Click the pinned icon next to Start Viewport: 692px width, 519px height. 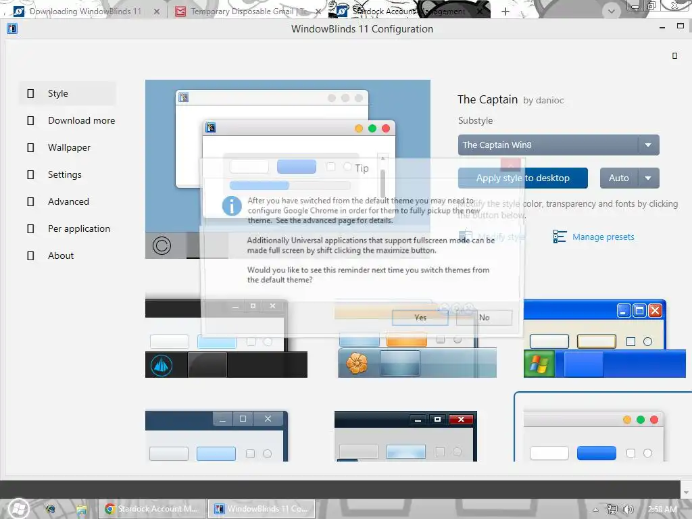pyautogui.click(x=50, y=510)
